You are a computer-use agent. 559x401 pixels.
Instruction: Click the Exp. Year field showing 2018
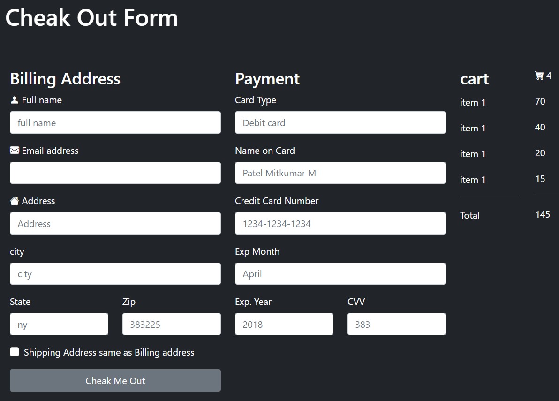click(x=284, y=324)
